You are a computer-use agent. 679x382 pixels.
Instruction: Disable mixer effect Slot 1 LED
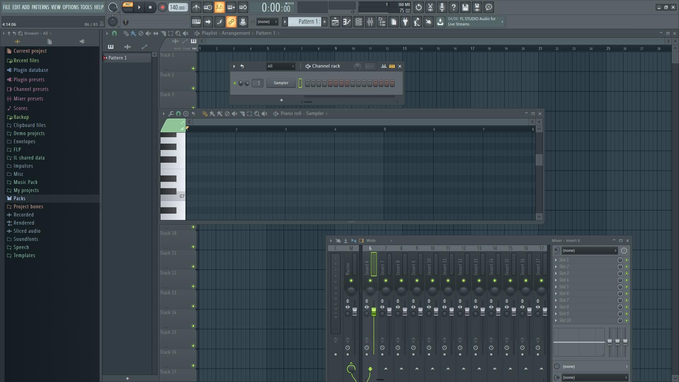coord(627,260)
